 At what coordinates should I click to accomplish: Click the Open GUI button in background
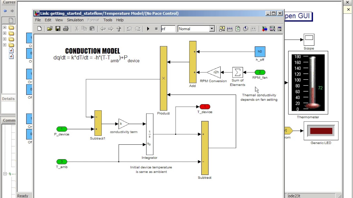pos(298,16)
